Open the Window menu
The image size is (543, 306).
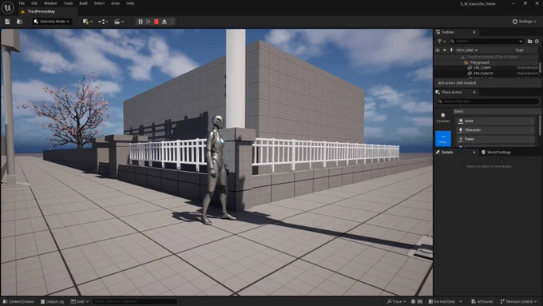[50, 3]
